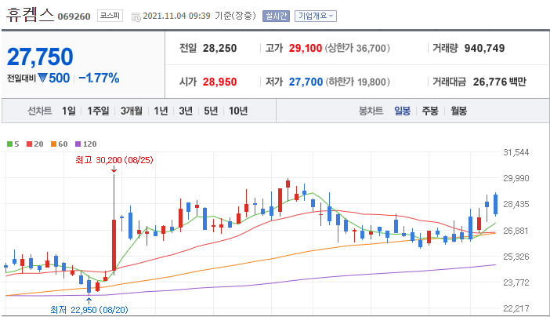Screen dimensions: 550x317
Task: Click the 휴켐스 stock name
Action: 30,15
